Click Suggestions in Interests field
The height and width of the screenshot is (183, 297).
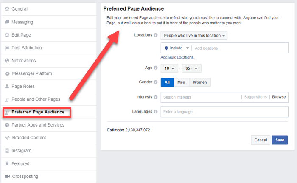coord(255,97)
